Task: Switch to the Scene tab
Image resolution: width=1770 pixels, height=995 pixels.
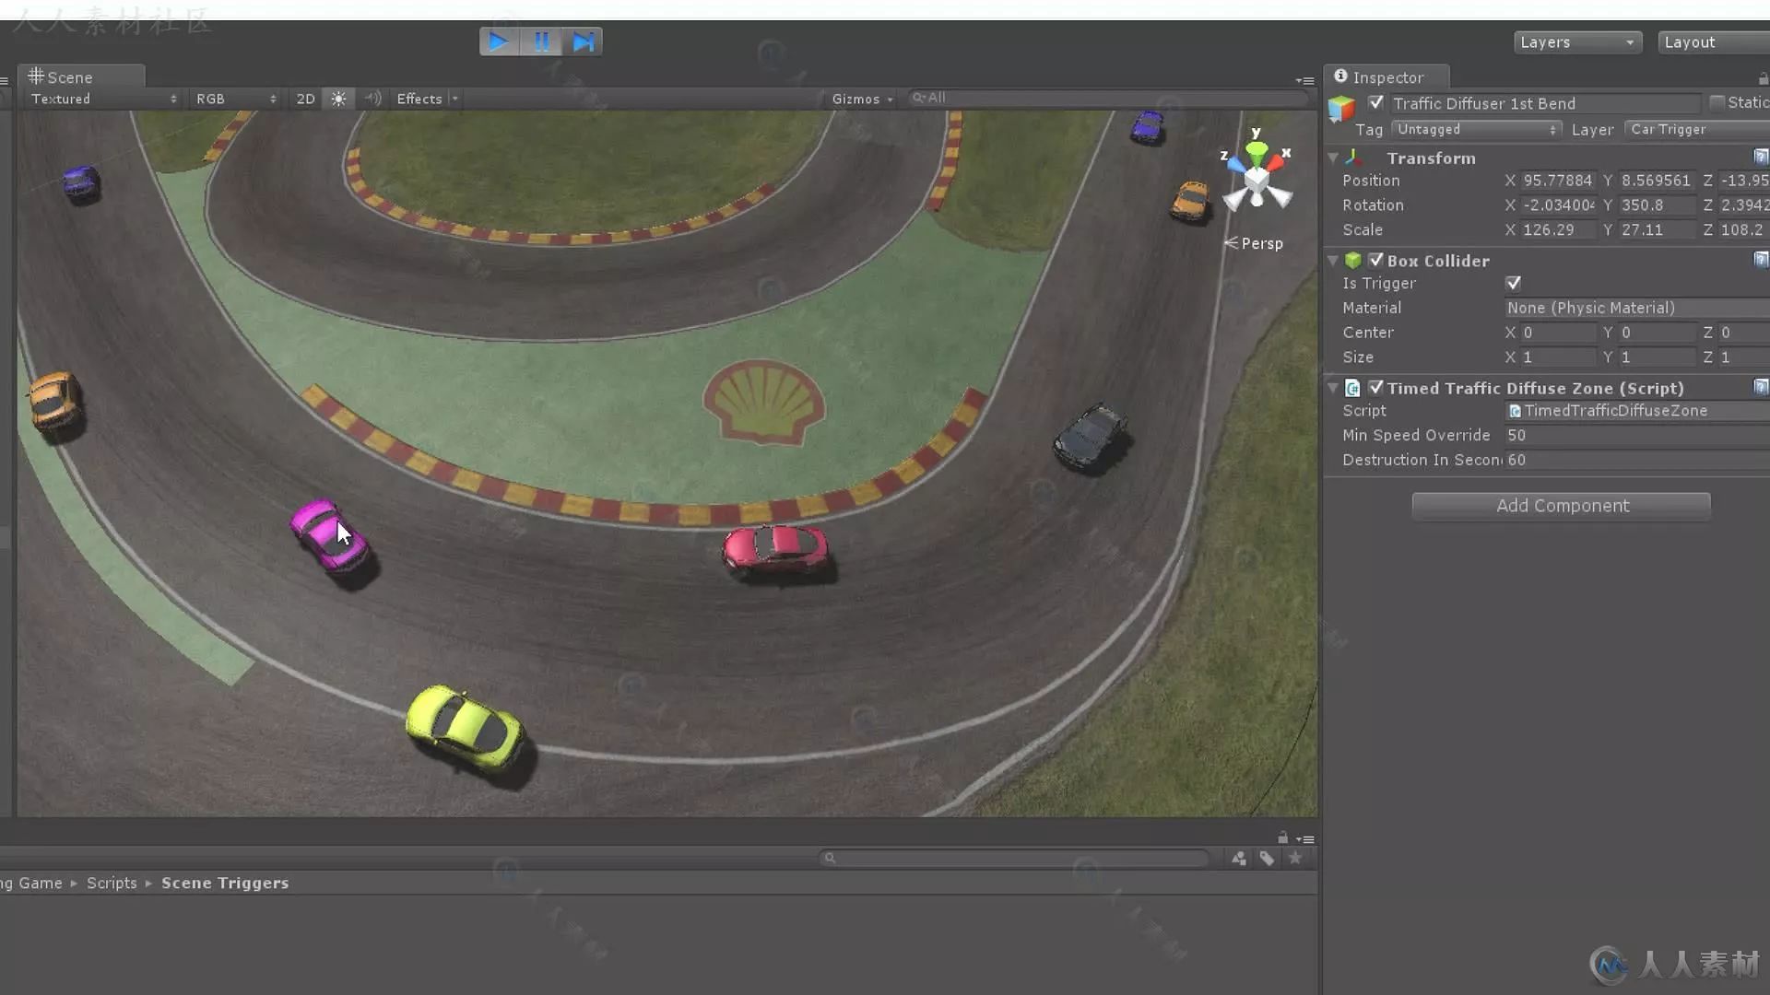Action: 81,76
